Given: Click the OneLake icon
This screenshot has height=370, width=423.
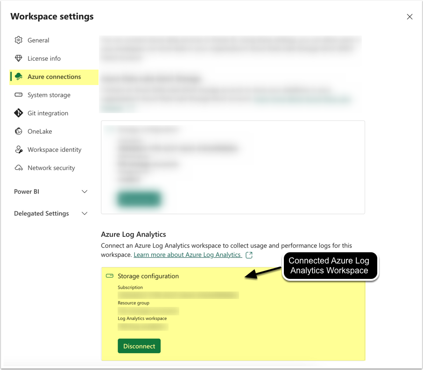Looking at the screenshot, I should click(18, 131).
